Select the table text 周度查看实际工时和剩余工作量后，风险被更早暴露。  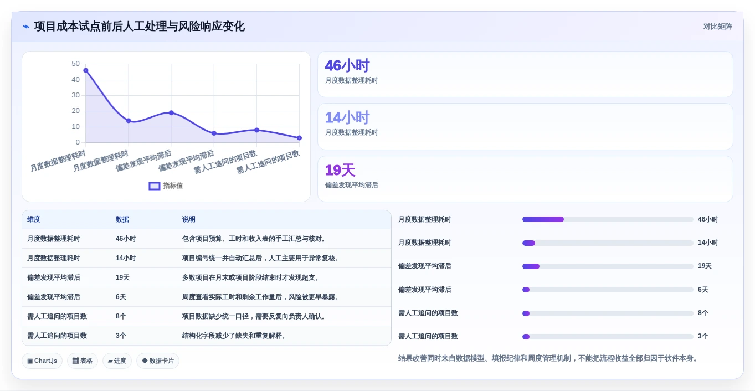pyautogui.click(x=262, y=297)
